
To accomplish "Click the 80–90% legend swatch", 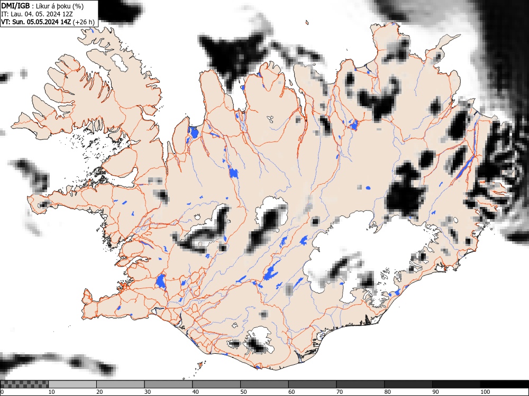I will point(408,384).
